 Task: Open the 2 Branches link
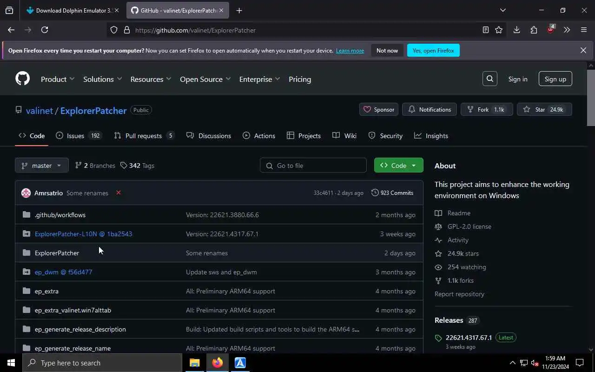(95, 166)
